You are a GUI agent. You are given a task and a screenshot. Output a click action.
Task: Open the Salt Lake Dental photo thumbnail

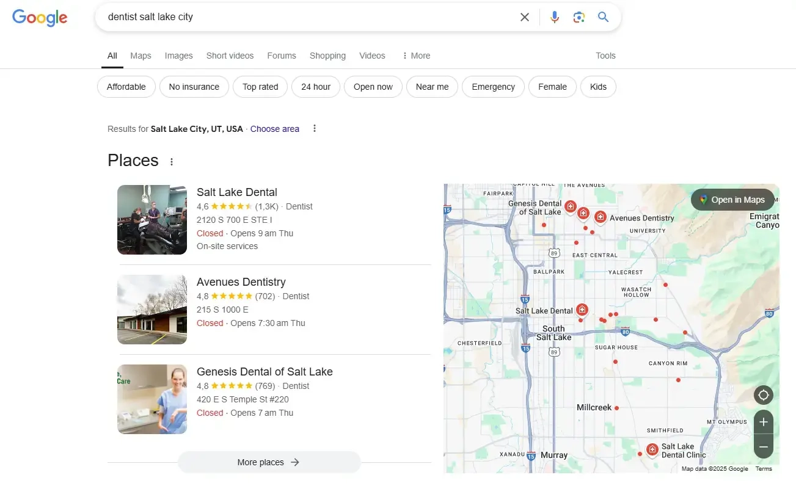tap(152, 220)
